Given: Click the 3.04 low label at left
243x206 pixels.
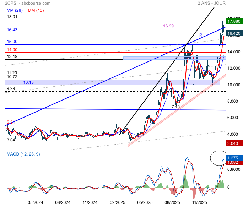Looking at the screenshot, I should (x=11, y=140).
